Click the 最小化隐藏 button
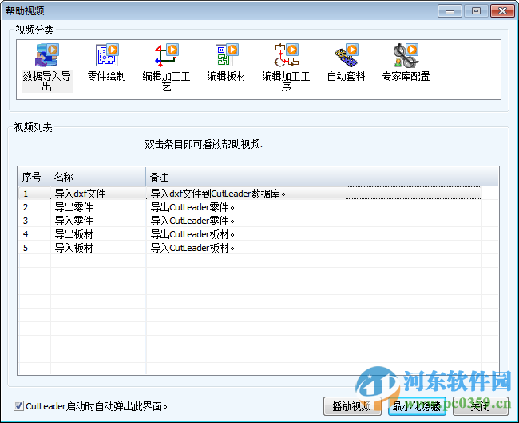This screenshot has width=519, height=423. (x=417, y=406)
